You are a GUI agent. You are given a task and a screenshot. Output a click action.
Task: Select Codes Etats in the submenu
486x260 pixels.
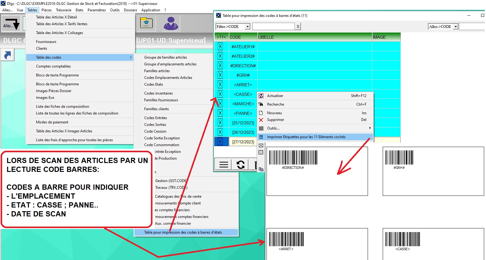[x=154, y=84]
